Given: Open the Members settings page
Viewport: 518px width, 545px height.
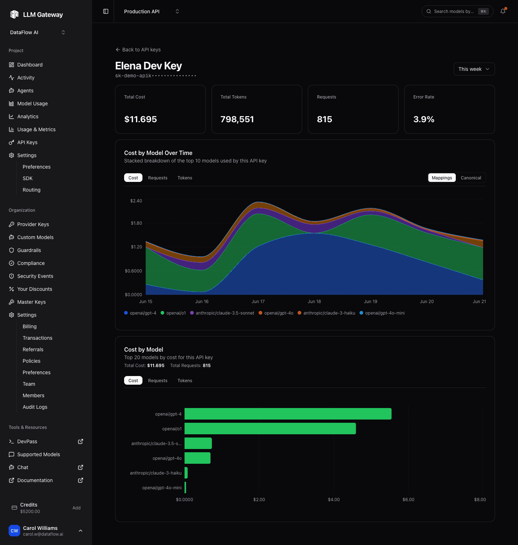Looking at the screenshot, I should pyautogui.click(x=33, y=395).
